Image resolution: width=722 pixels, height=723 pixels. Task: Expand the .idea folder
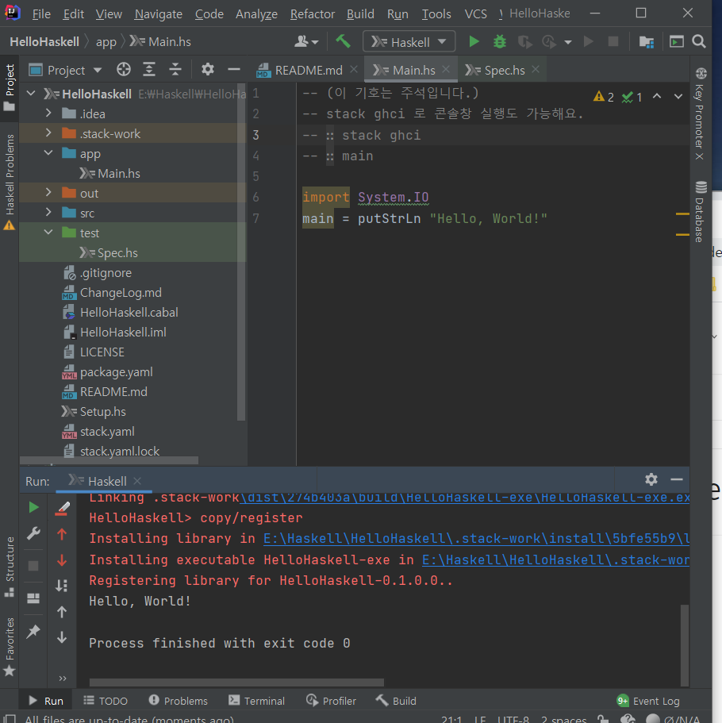coord(48,113)
